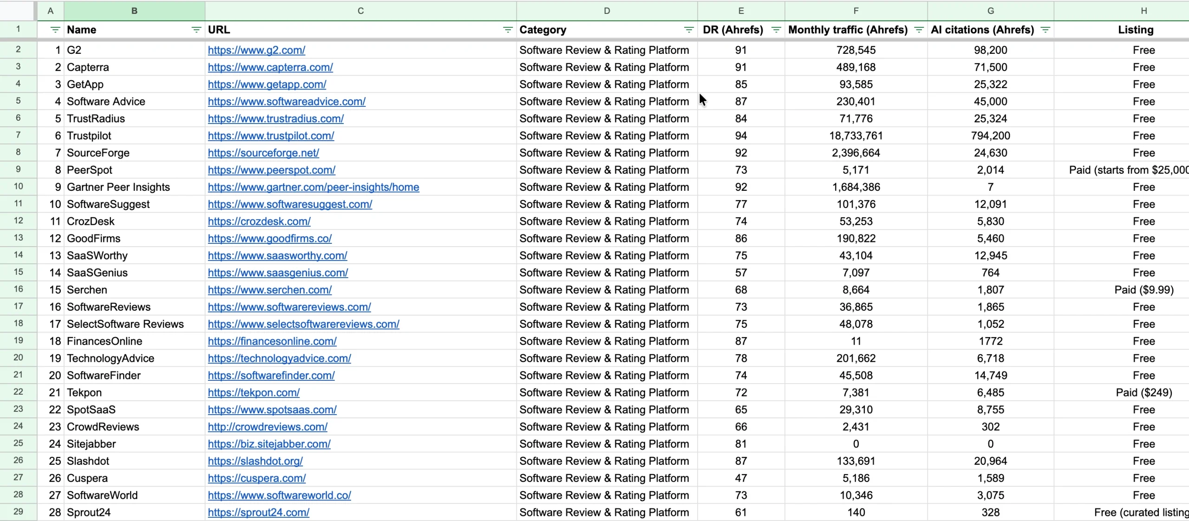Screen dimensions: 1189x521
Task: Open AI citations (Ahrefs) filter icon
Action: click(x=1045, y=30)
